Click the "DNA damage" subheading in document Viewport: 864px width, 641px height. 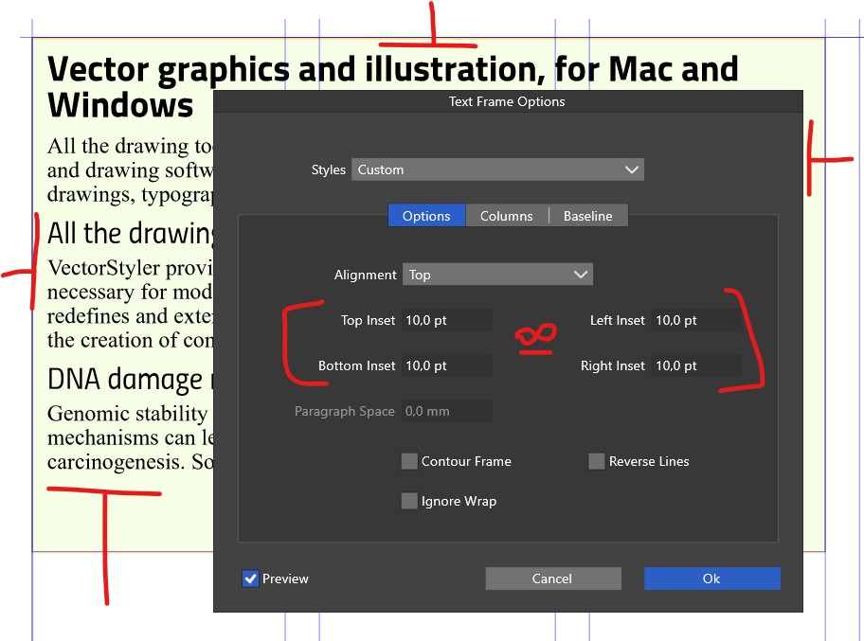(125, 379)
